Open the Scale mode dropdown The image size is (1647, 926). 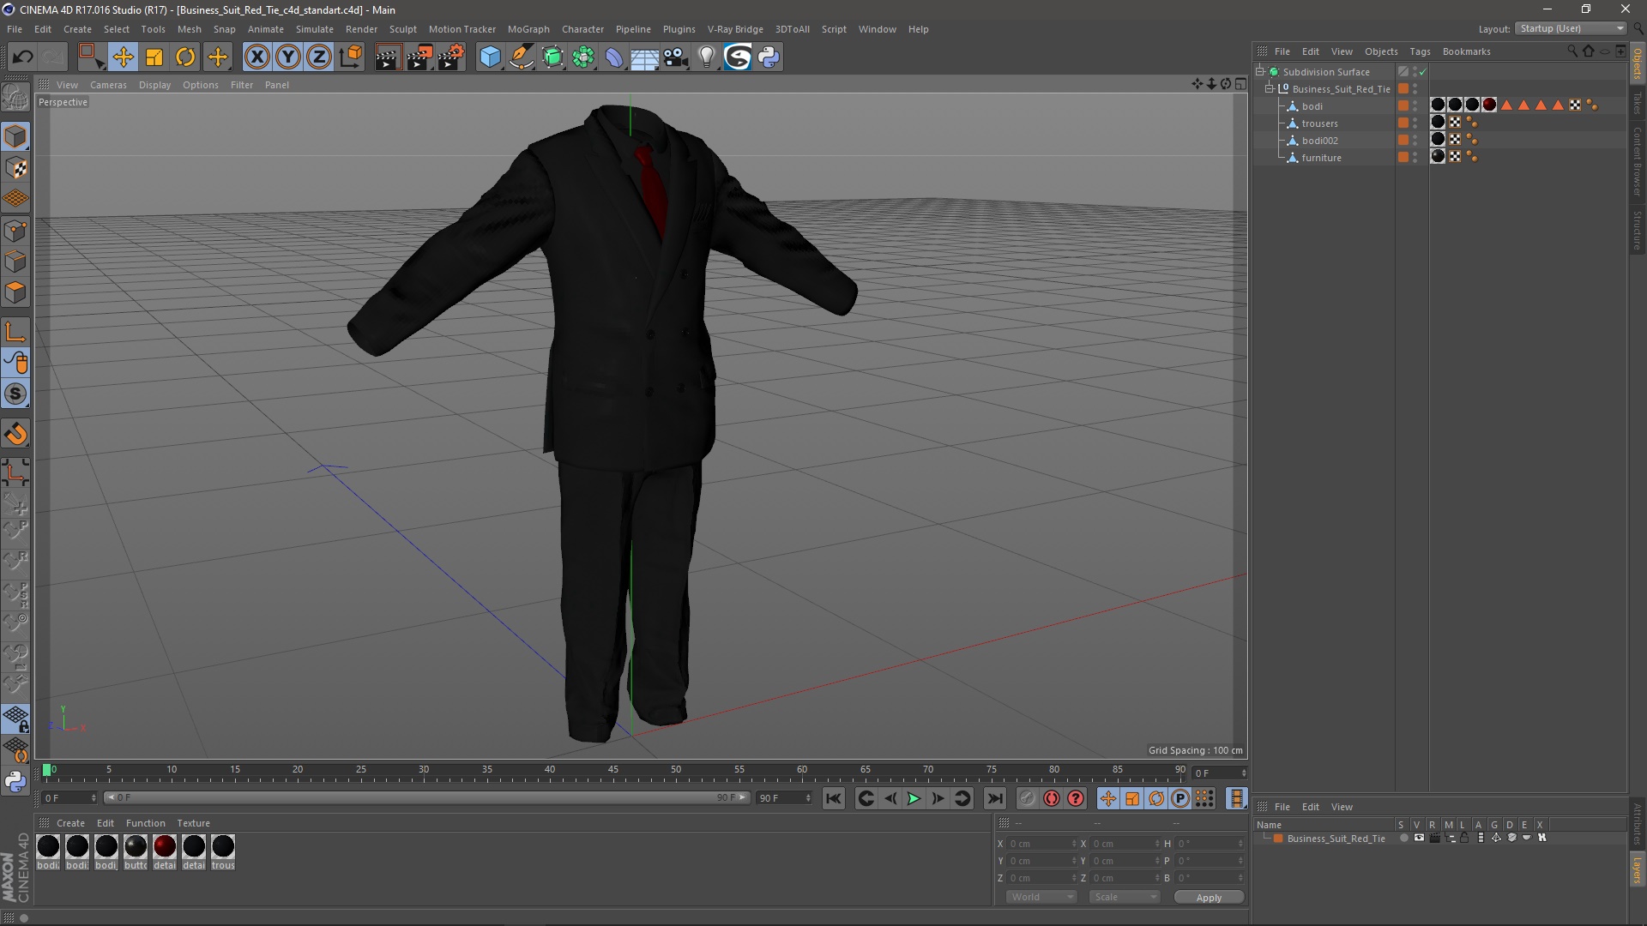pos(1125,897)
